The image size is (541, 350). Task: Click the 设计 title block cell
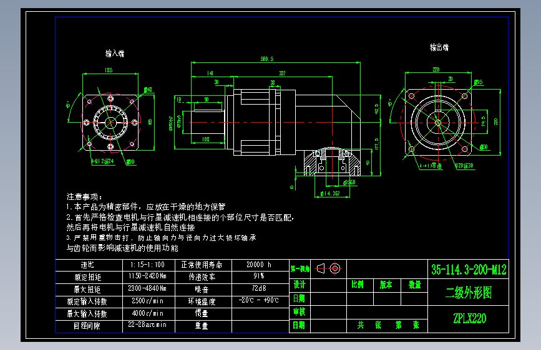tap(300, 285)
